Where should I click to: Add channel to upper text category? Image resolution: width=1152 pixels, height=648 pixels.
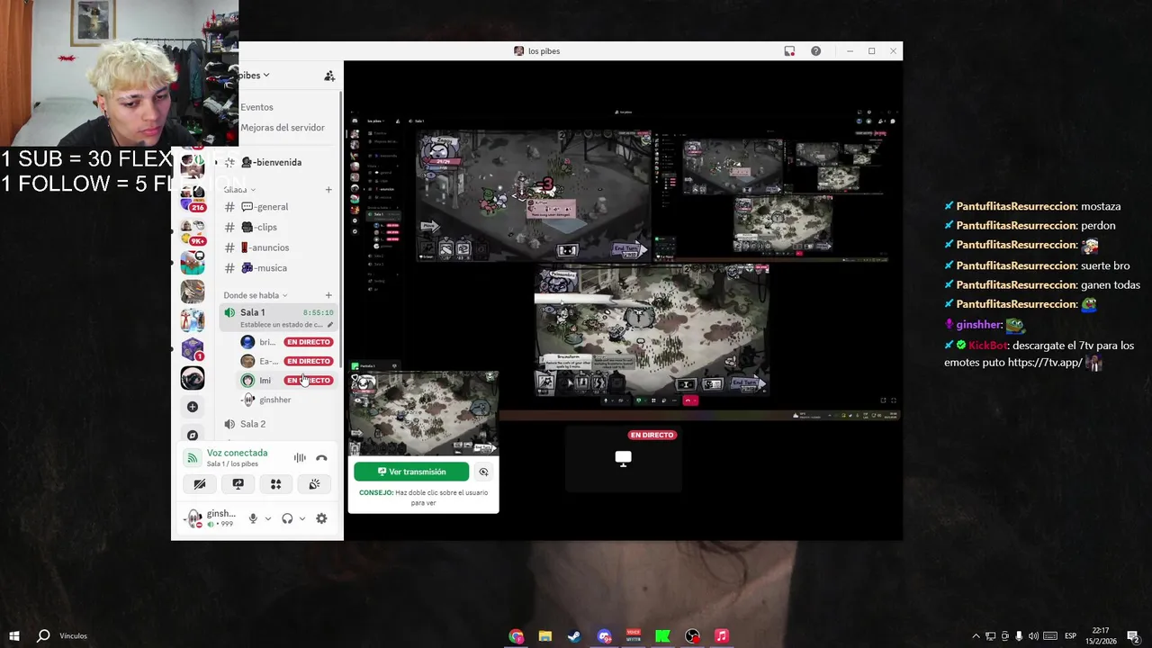[x=328, y=190]
